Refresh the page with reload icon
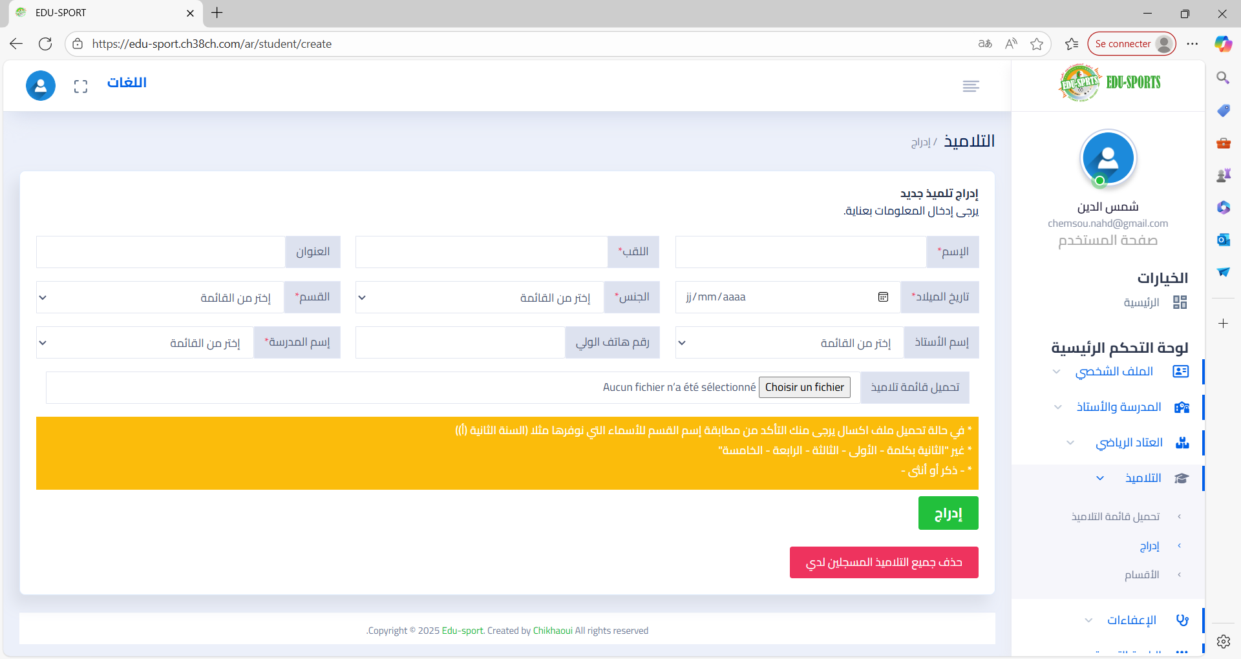The width and height of the screenshot is (1241, 659). [x=45, y=44]
